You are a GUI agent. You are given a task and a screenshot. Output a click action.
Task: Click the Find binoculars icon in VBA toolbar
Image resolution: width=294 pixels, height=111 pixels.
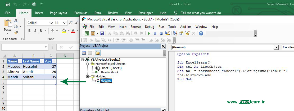click(x=128, y=33)
